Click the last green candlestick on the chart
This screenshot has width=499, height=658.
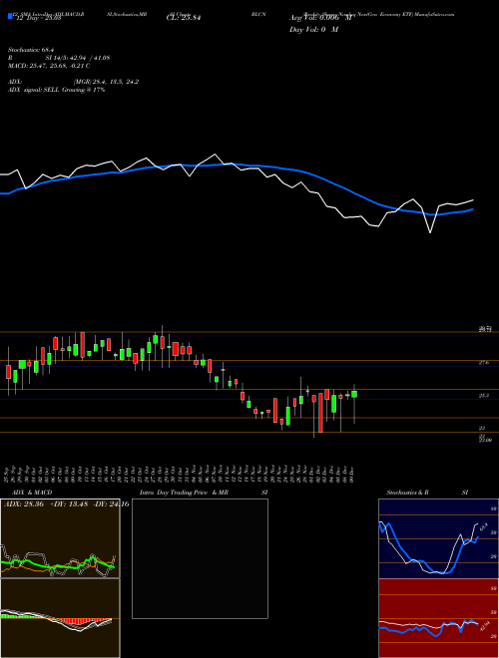point(354,394)
